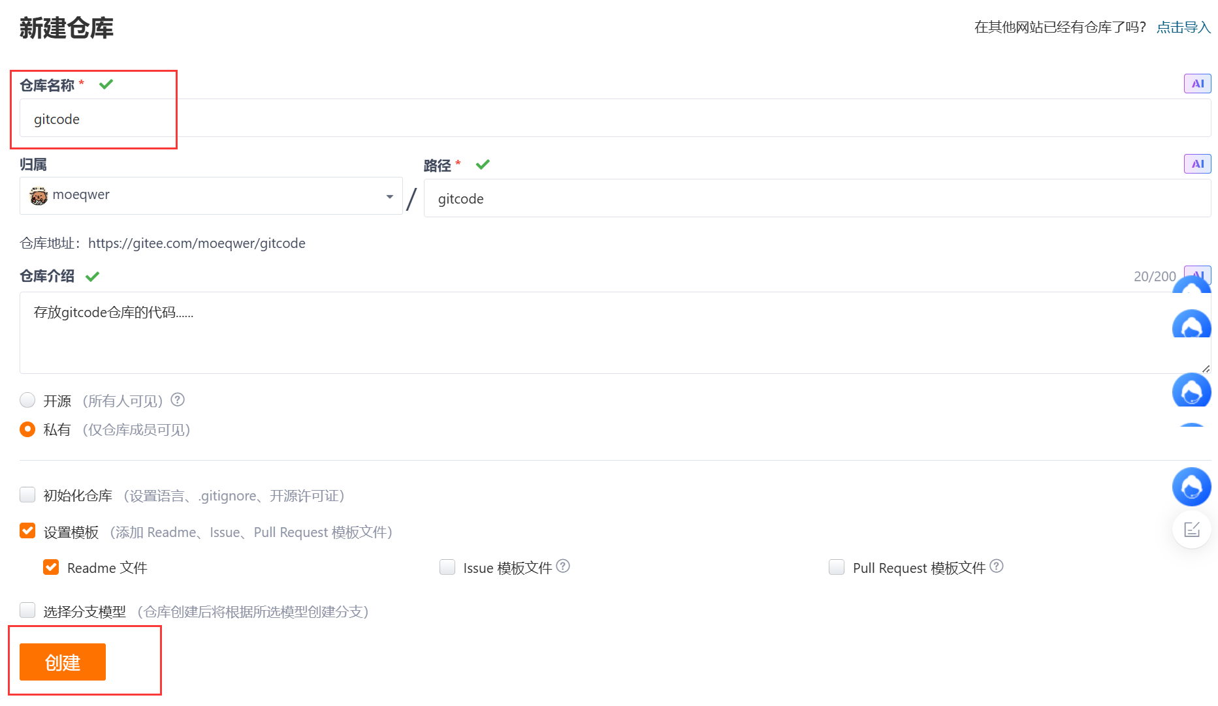
Task: Click the help icon beside Issue 模板文件
Action: coord(564,566)
